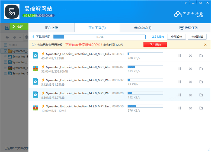
Task: Click the 全部暂停 button
Action: click(176, 37)
